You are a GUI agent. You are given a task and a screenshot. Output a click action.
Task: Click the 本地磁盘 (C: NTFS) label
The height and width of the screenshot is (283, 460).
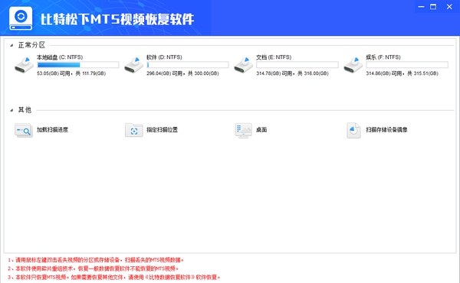60,57
